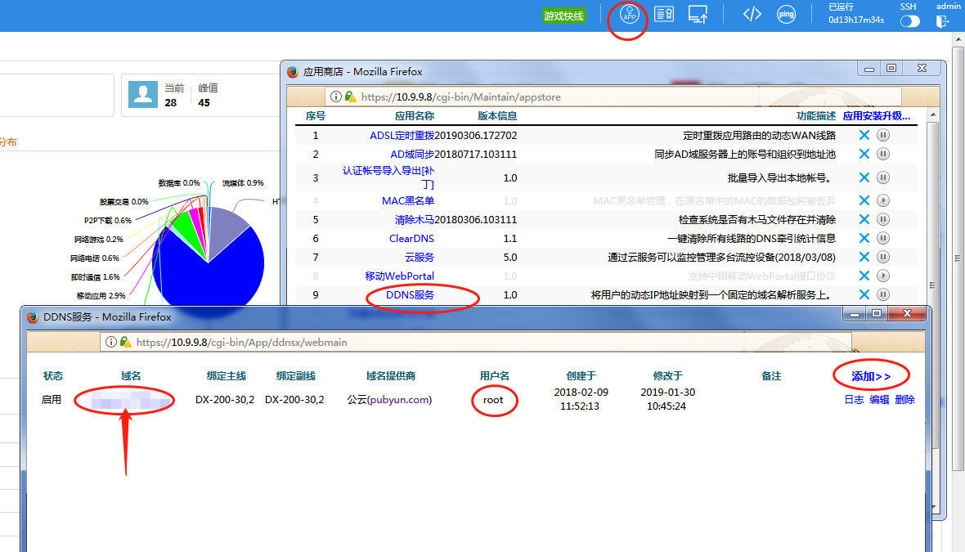
Task: Uninstall ADSL定时重拨 app with X icon
Action: [864, 135]
